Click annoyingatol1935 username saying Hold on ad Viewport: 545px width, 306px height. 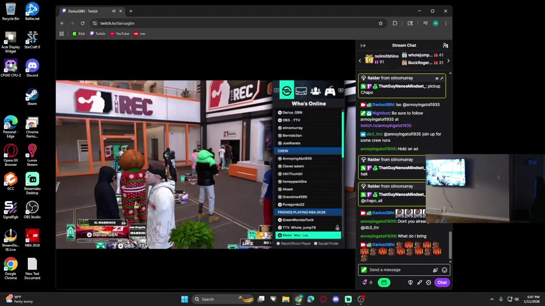point(378,149)
